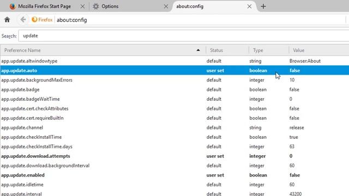
Task: Select the about:config tab
Action: pyautogui.click(x=214, y=6)
